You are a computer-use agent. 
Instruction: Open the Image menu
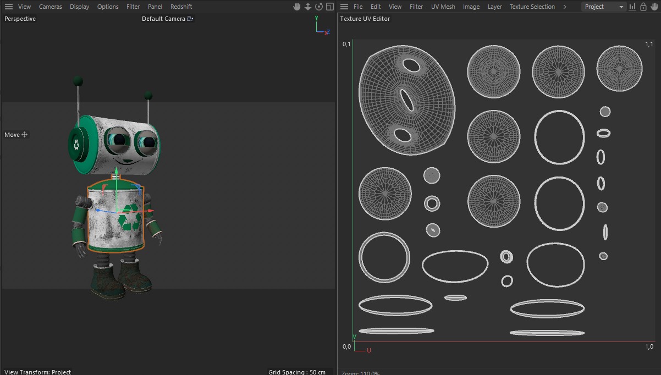pyautogui.click(x=471, y=7)
